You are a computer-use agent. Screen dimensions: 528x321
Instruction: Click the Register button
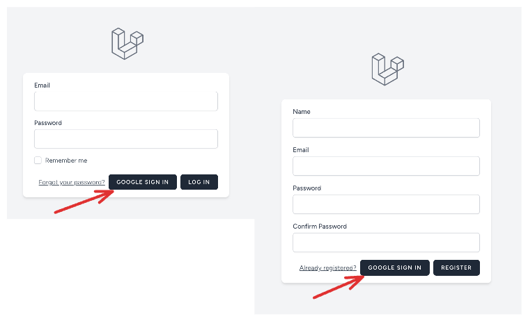click(x=456, y=267)
